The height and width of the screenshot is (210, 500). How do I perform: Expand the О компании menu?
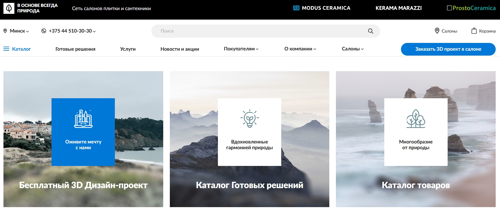300,49
